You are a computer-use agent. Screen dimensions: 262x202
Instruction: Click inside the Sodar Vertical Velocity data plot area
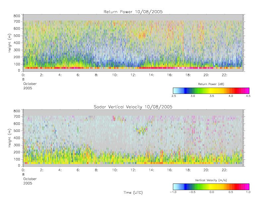pos(133,138)
